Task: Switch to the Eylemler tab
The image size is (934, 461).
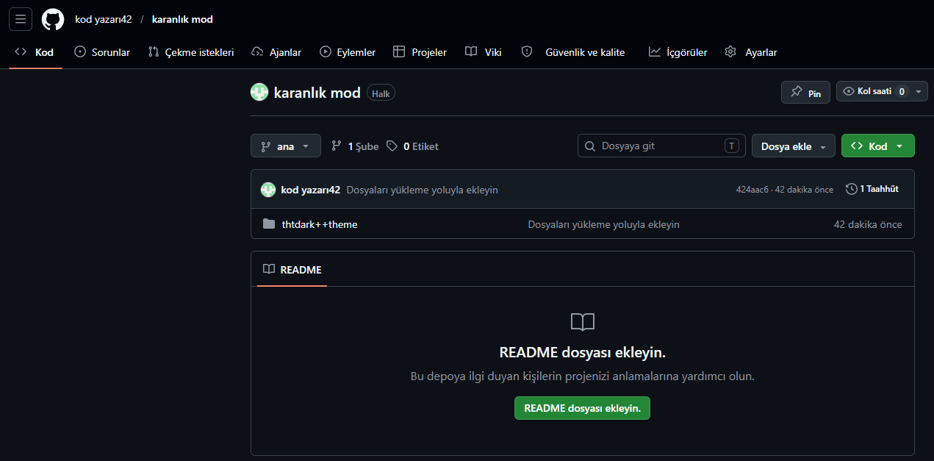Action: click(348, 52)
